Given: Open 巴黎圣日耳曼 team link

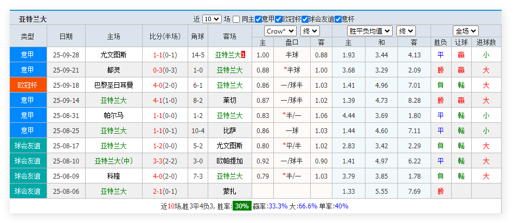Looking at the screenshot, I should [114, 85].
